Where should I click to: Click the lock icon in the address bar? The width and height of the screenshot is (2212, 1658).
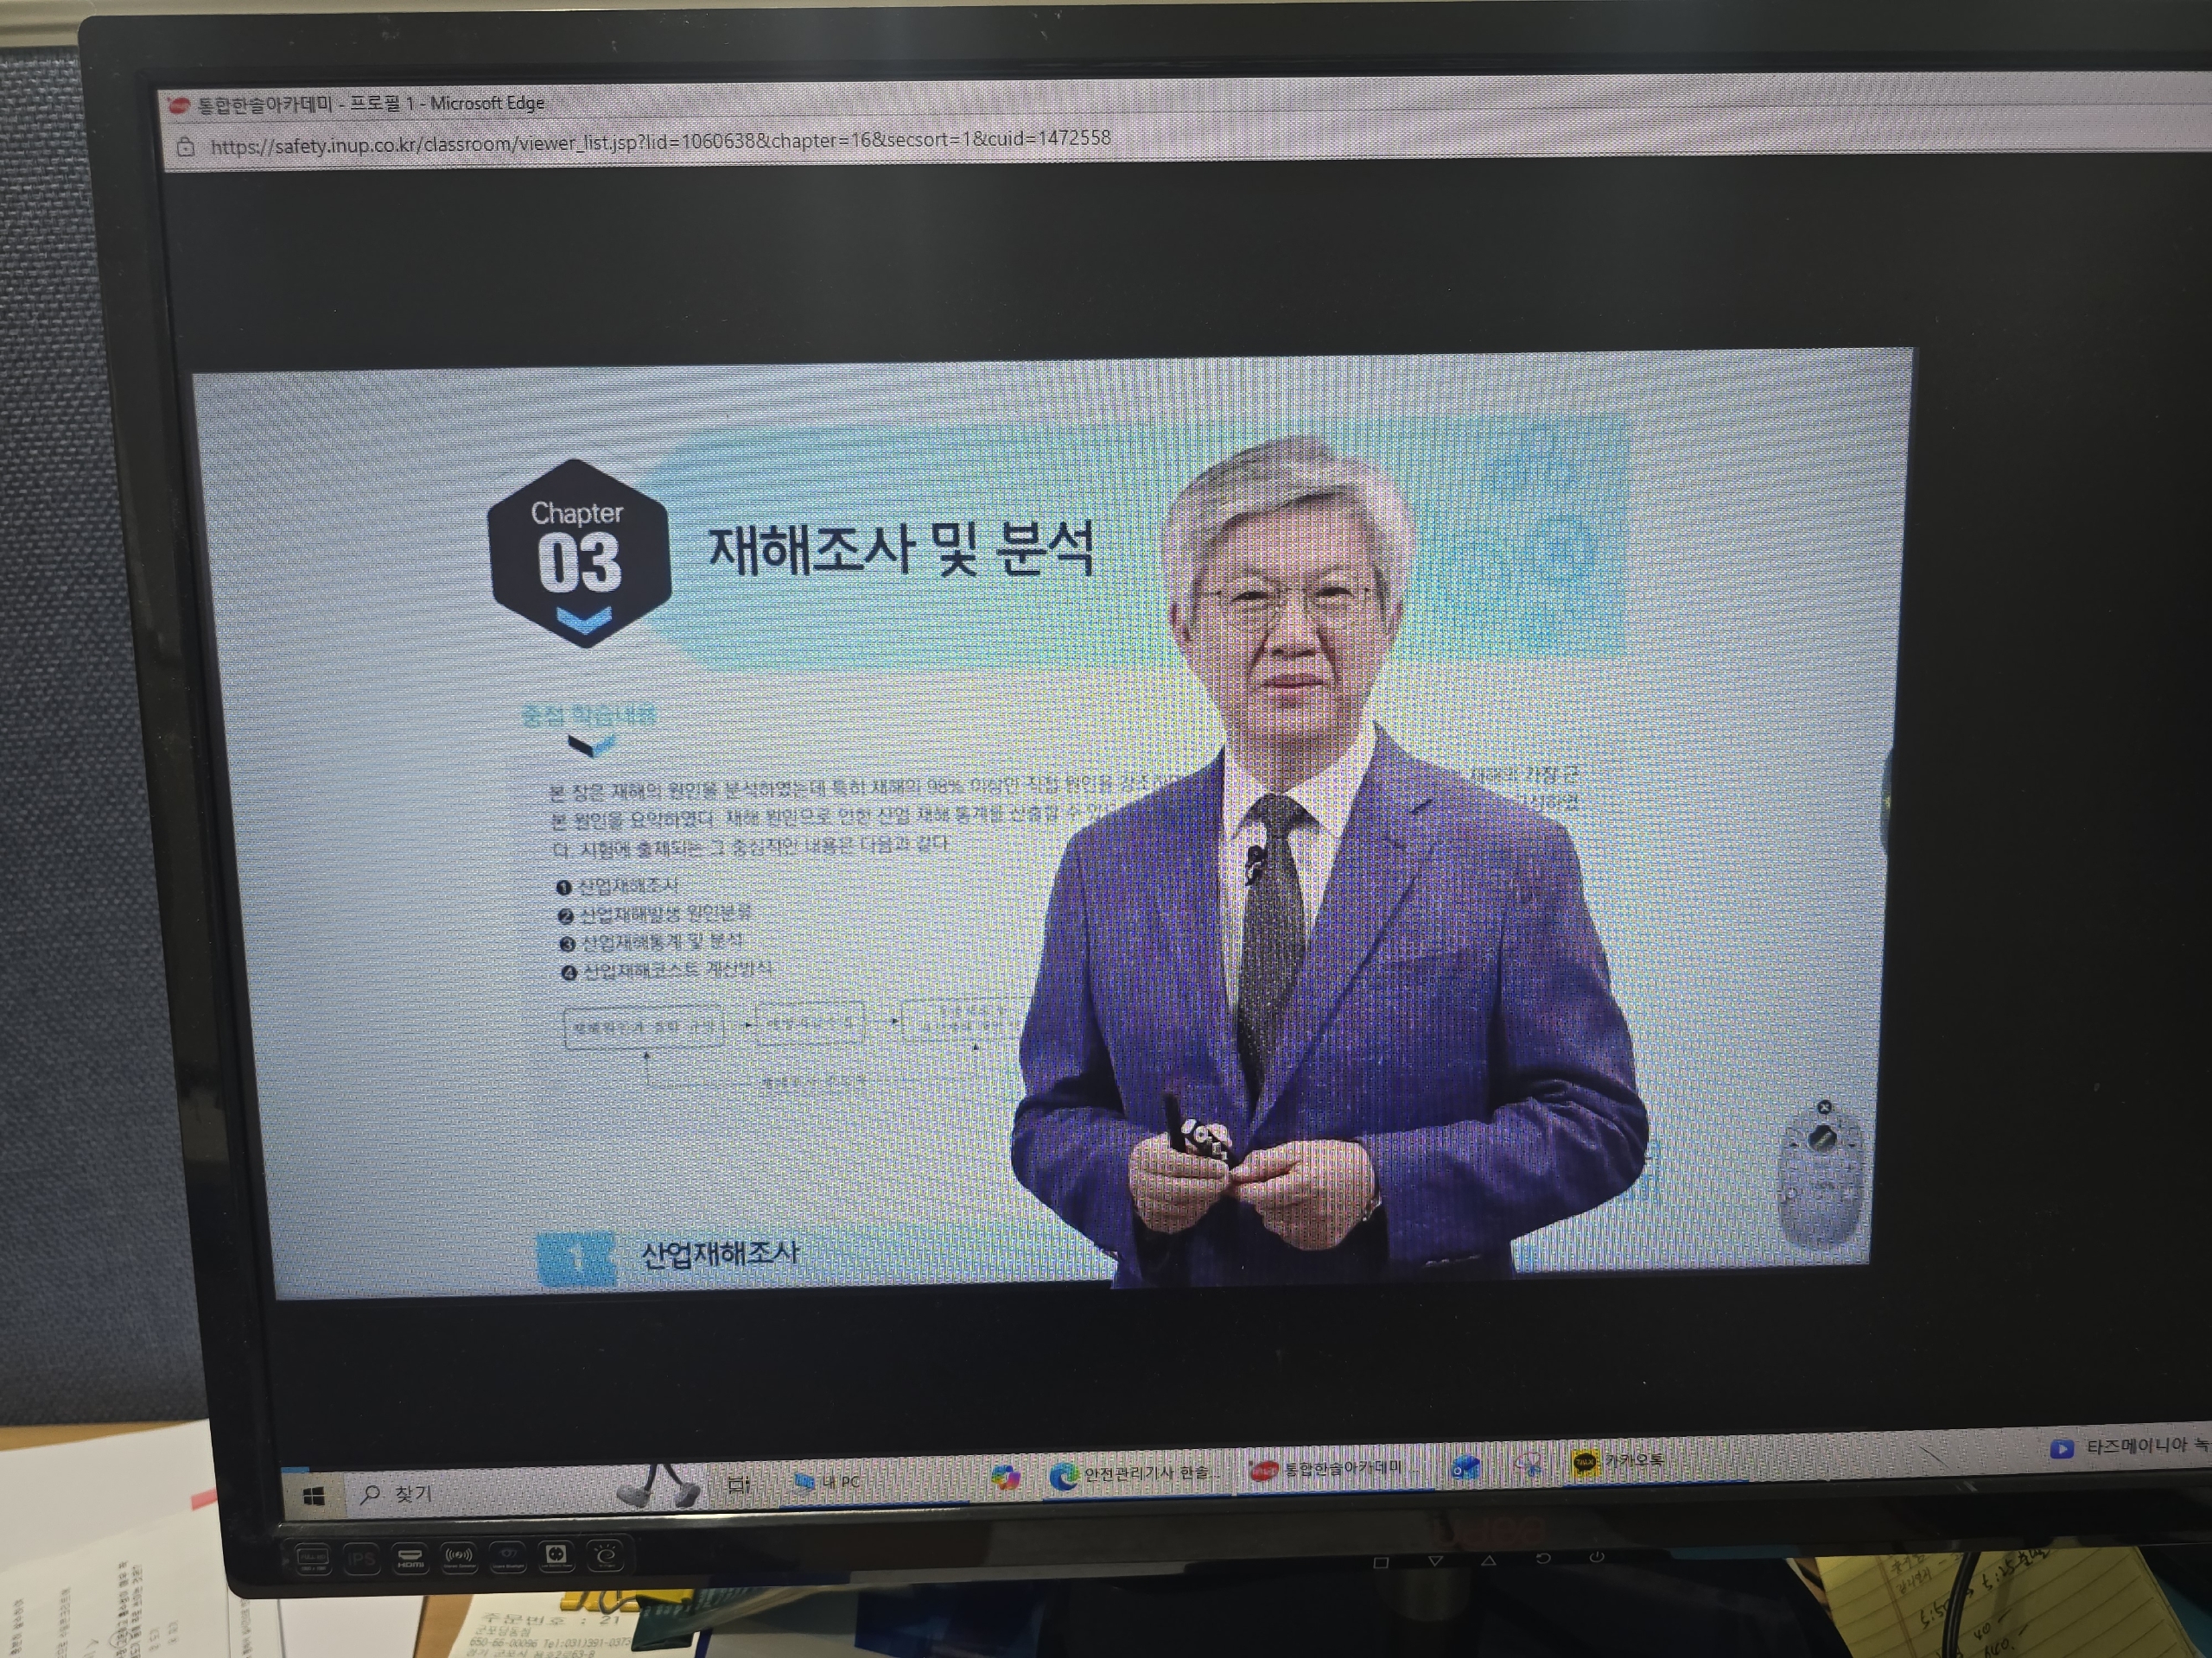pos(186,148)
